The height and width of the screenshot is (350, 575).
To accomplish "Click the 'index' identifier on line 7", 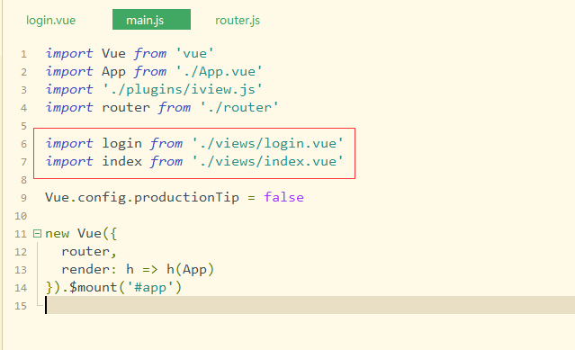I will (121, 161).
